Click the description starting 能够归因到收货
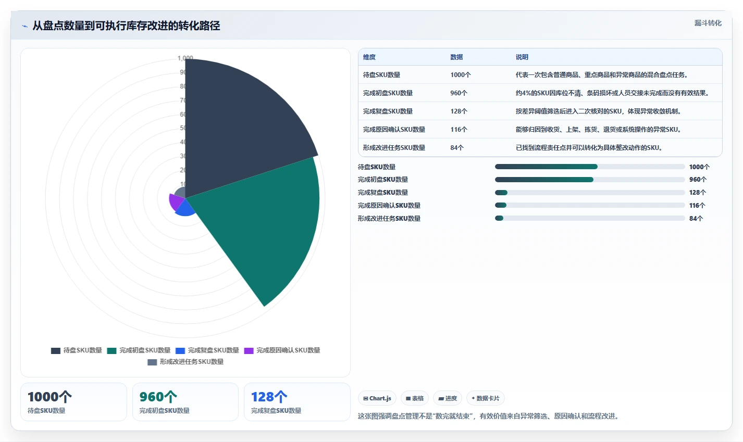 pyautogui.click(x=599, y=130)
